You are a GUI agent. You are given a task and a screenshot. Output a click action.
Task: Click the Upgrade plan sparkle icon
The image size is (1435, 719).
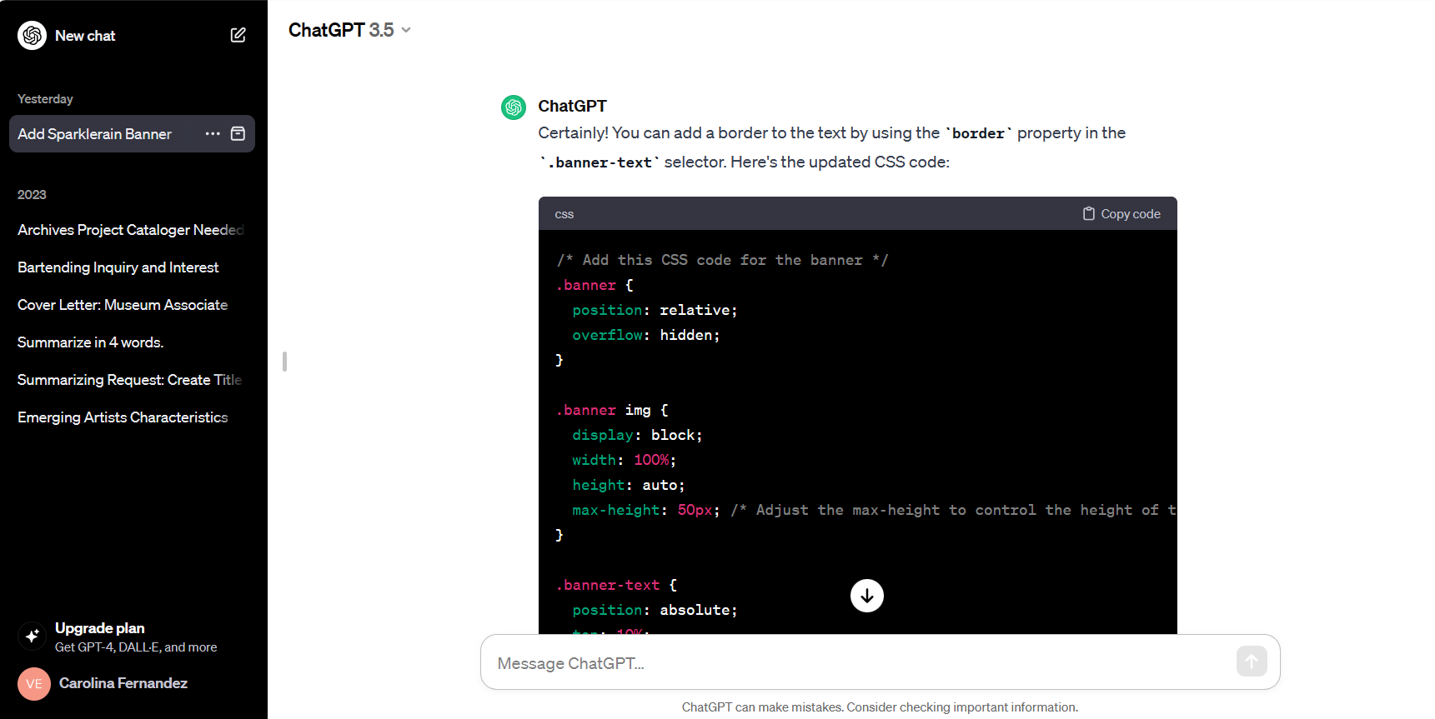[x=32, y=637]
